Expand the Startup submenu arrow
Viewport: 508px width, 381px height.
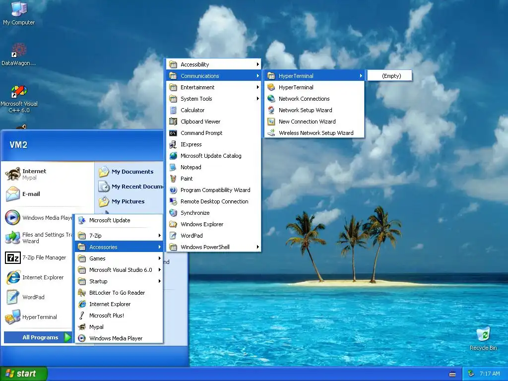(159, 281)
